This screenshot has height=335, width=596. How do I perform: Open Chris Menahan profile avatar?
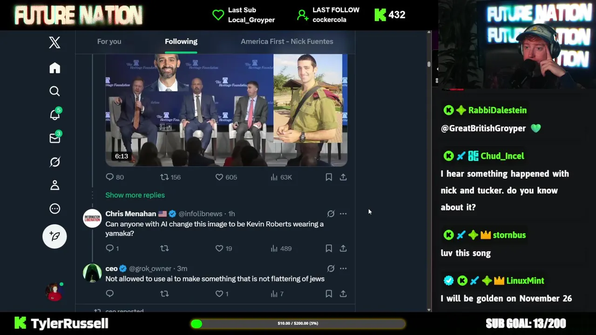pyautogui.click(x=92, y=218)
